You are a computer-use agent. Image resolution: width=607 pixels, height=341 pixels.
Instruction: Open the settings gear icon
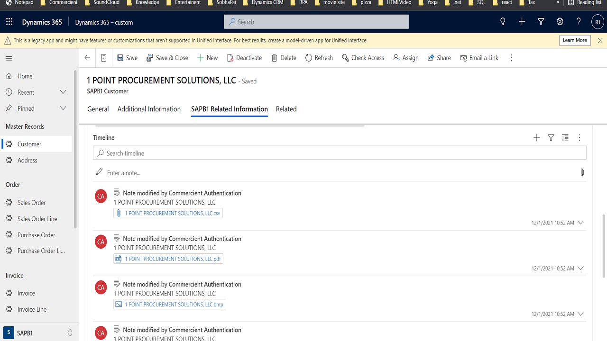[560, 22]
